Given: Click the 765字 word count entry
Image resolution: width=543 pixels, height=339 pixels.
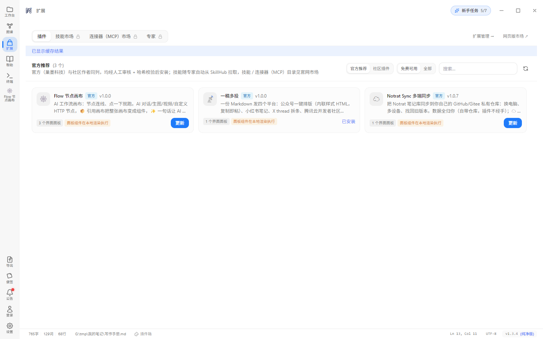Looking at the screenshot, I should (34, 334).
